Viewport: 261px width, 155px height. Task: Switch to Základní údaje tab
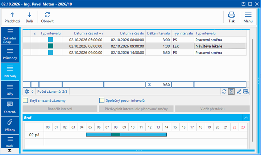pos(10,36)
